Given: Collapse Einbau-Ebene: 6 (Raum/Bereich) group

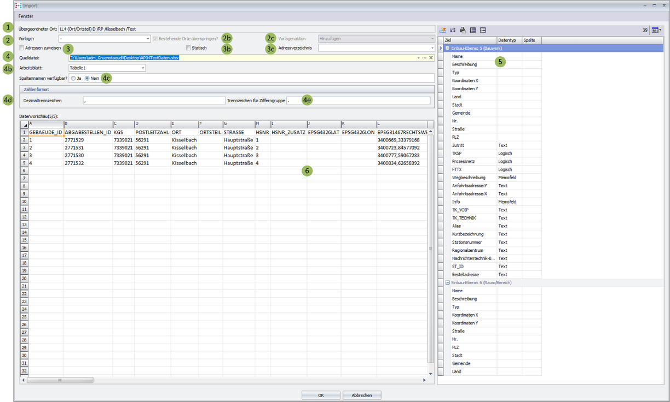Looking at the screenshot, I should coord(448,282).
